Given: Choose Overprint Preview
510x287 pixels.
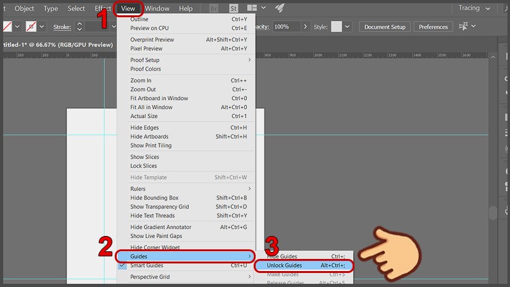Looking at the screenshot, I should tap(186, 40).
